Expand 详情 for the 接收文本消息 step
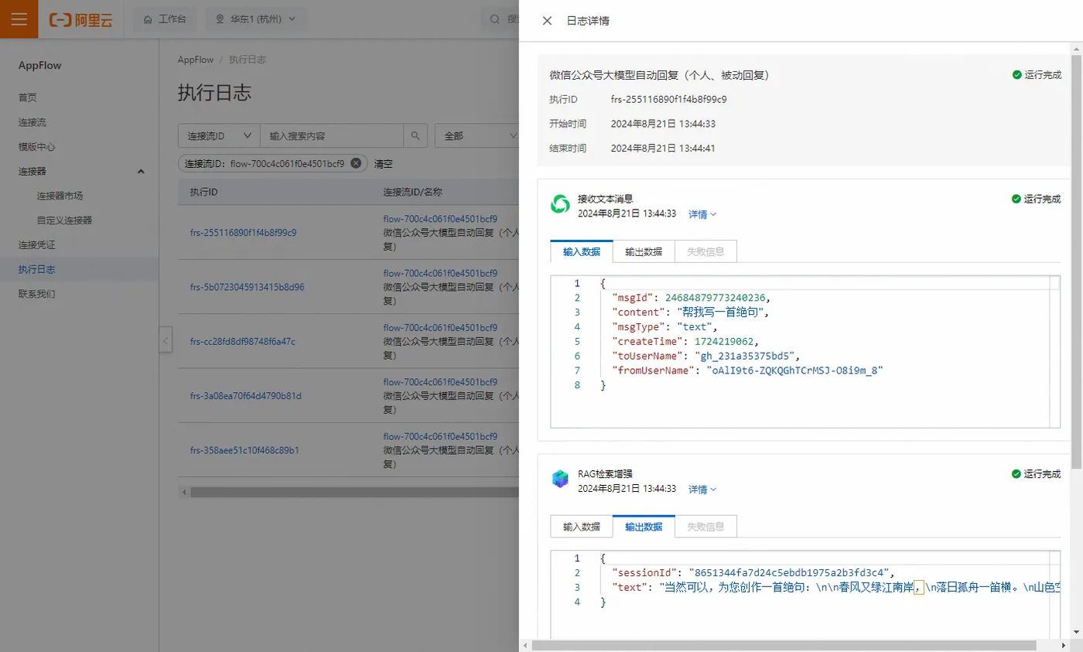 coord(702,214)
